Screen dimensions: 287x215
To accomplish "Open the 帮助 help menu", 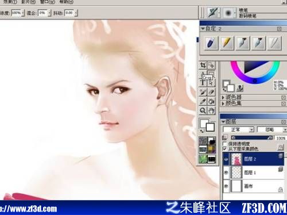I will point(67,2).
